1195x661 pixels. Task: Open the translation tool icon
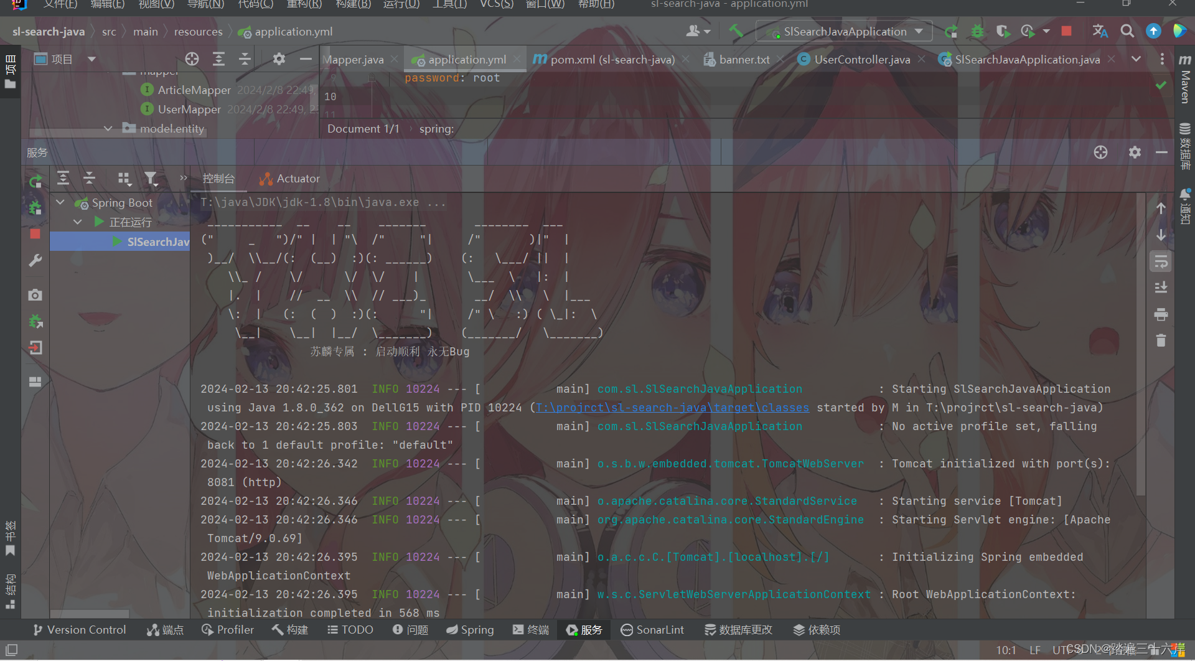tap(1099, 30)
